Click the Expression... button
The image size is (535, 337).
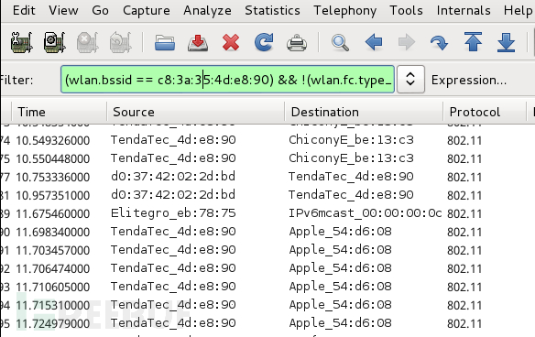click(469, 80)
